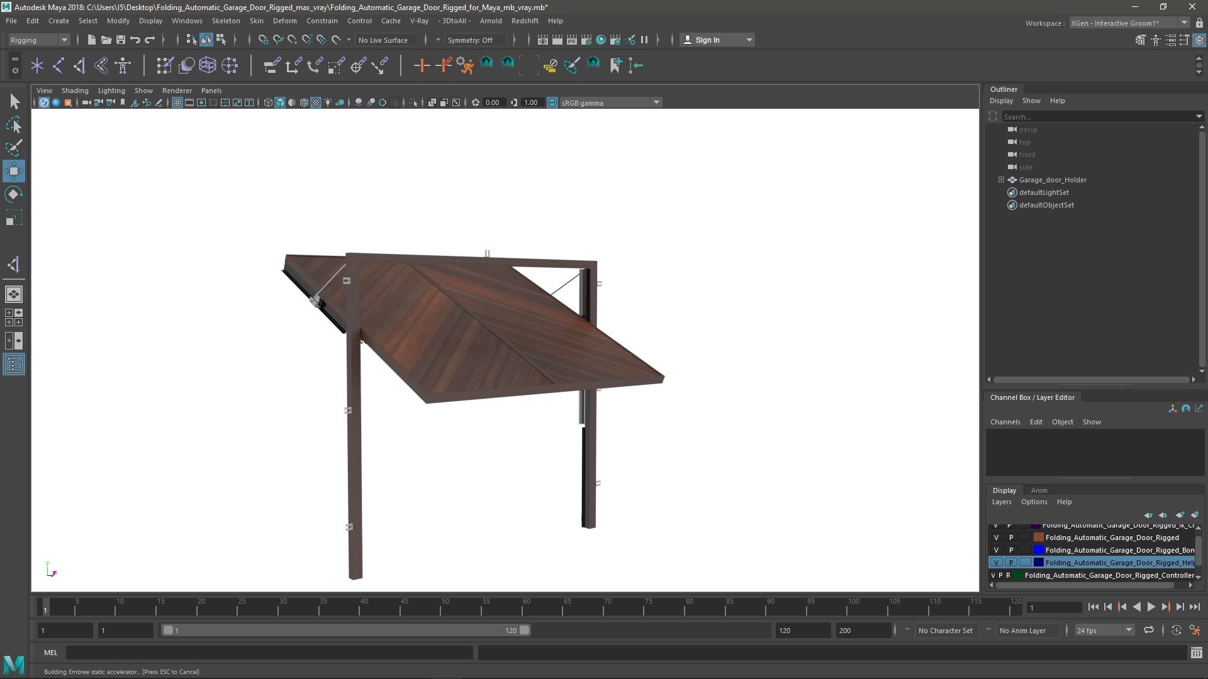This screenshot has height=679, width=1208.
Task: Open the HumanIK running figure icon
Action: [x=465, y=65]
